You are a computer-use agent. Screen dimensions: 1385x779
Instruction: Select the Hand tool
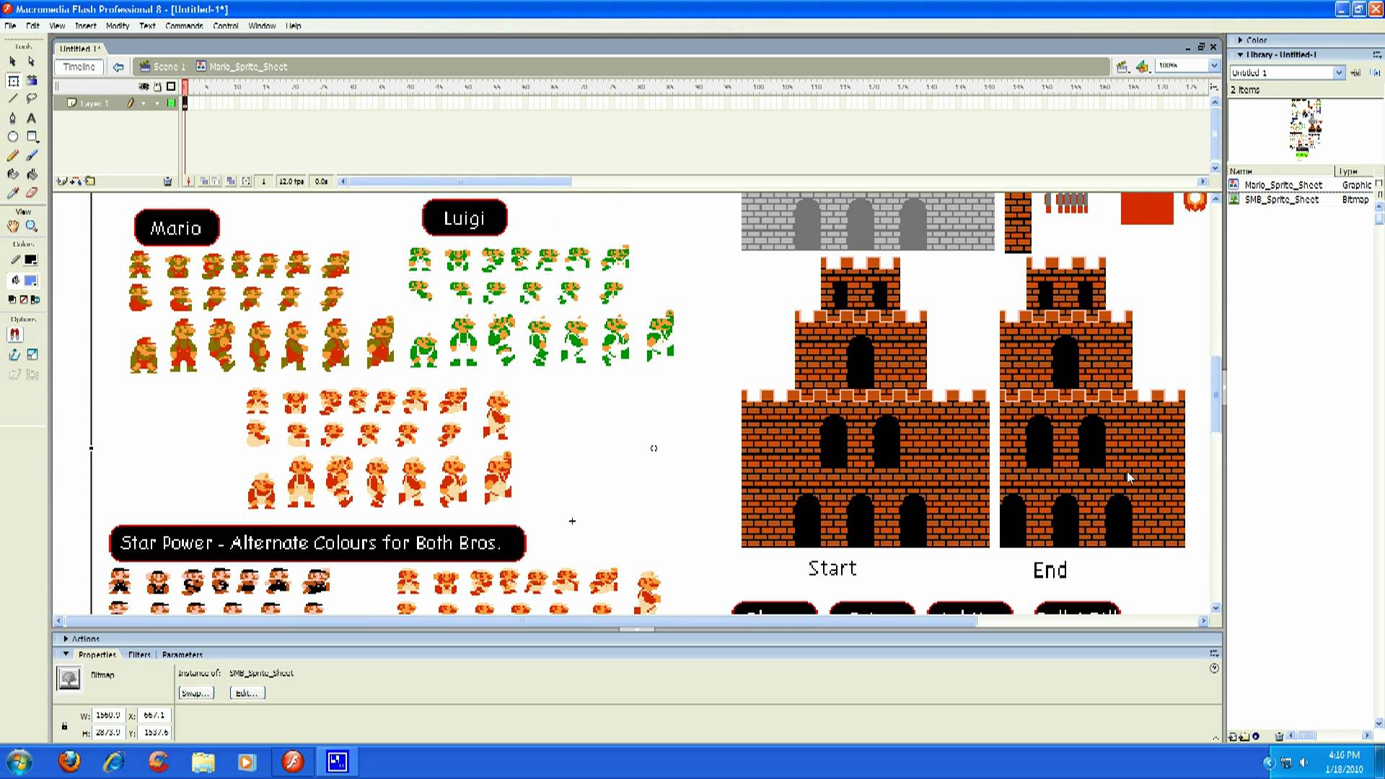point(12,226)
